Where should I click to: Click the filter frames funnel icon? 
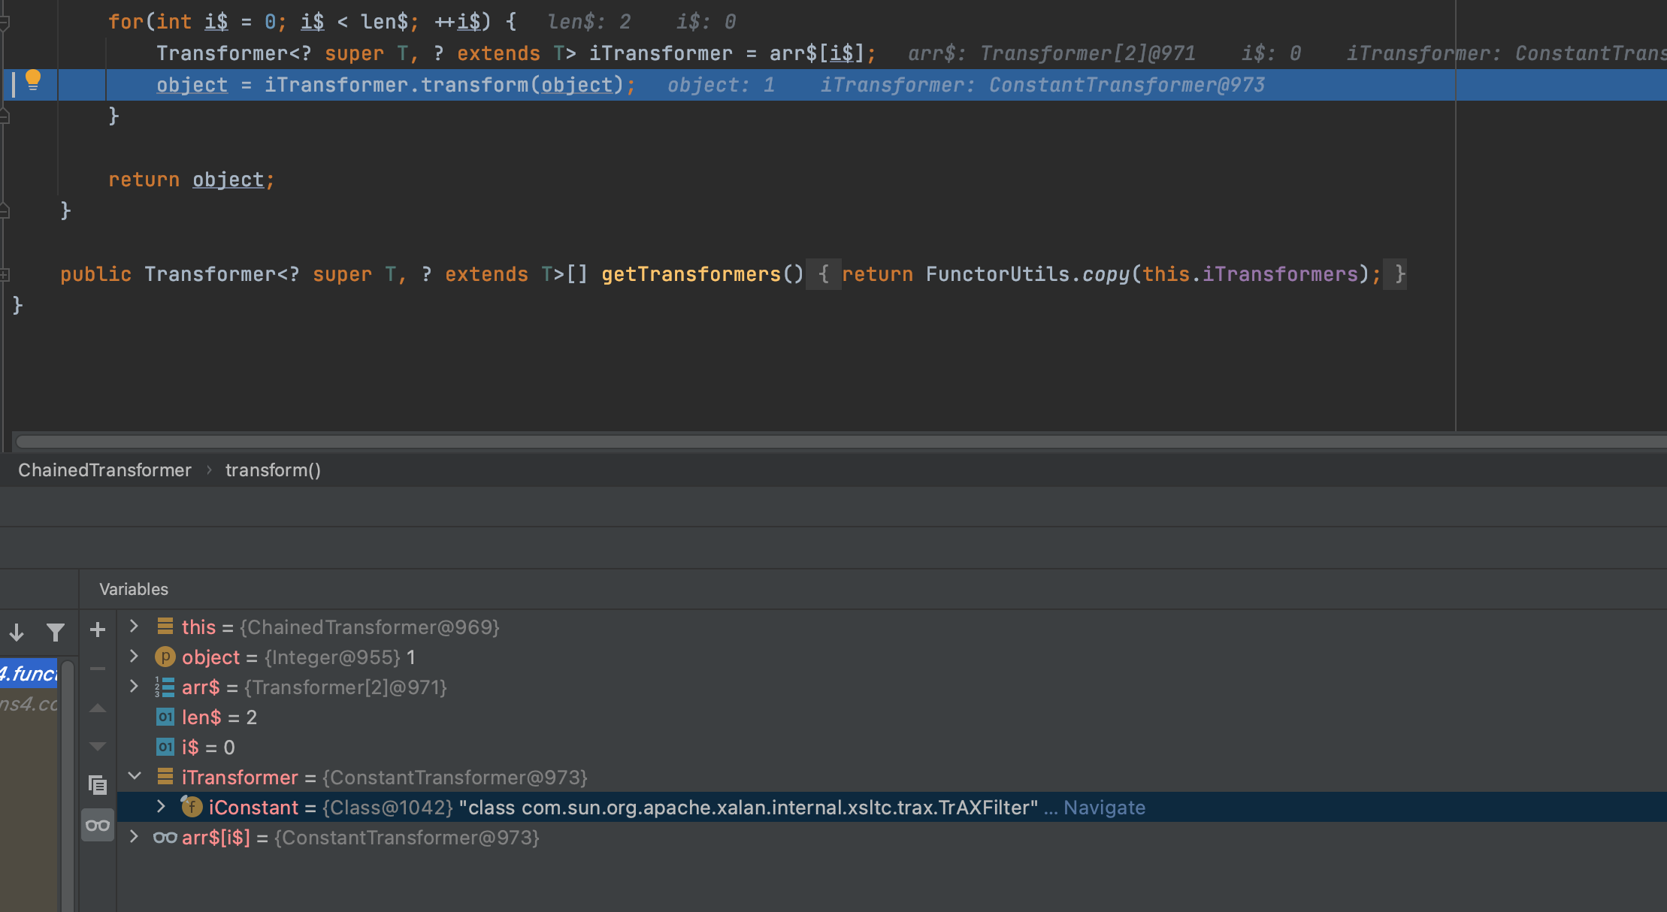coord(55,633)
